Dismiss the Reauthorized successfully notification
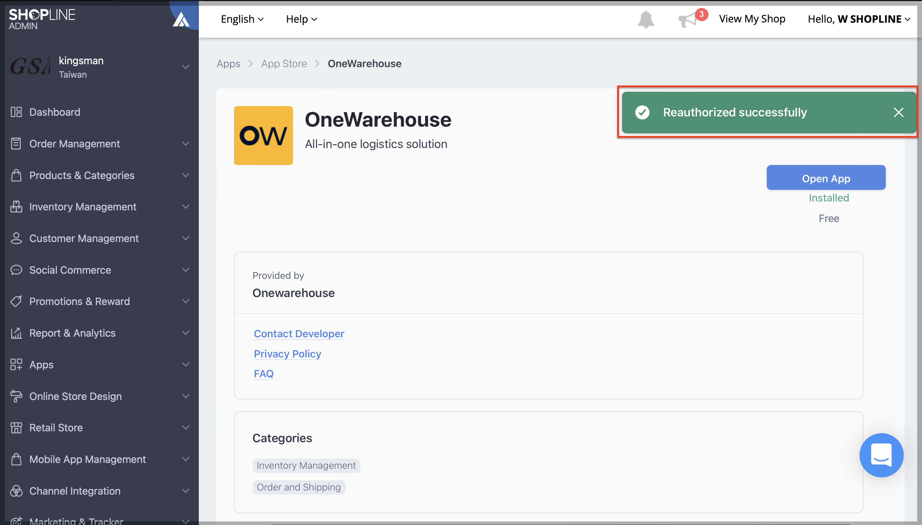The image size is (922, 525). pyautogui.click(x=898, y=113)
